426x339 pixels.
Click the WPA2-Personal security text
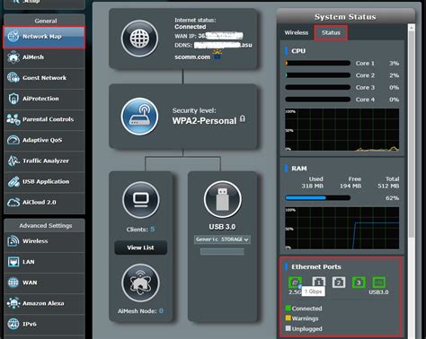click(x=204, y=121)
